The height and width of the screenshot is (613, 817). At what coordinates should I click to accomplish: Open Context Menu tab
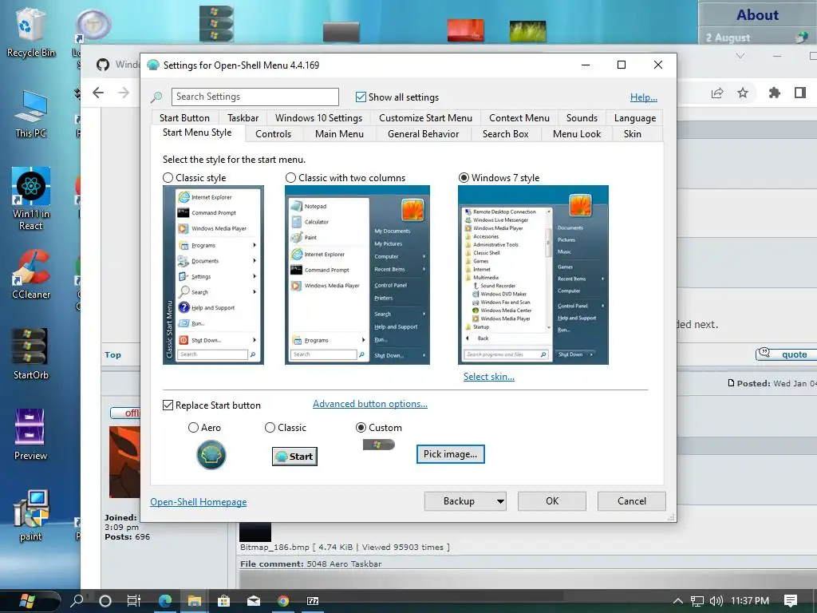point(519,118)
